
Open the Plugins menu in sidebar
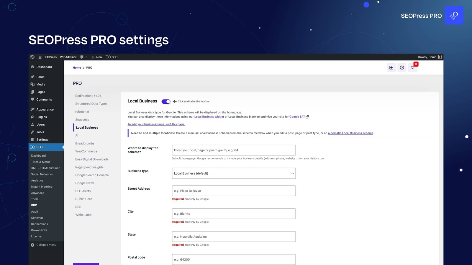[42, 117]
